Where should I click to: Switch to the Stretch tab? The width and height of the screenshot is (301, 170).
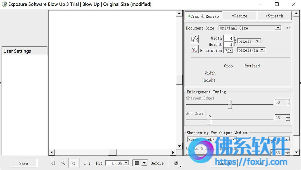(274, 16)
